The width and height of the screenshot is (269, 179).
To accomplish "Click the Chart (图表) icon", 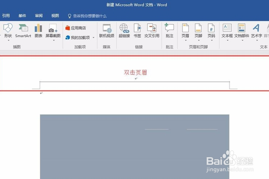I will click(38, 28).
